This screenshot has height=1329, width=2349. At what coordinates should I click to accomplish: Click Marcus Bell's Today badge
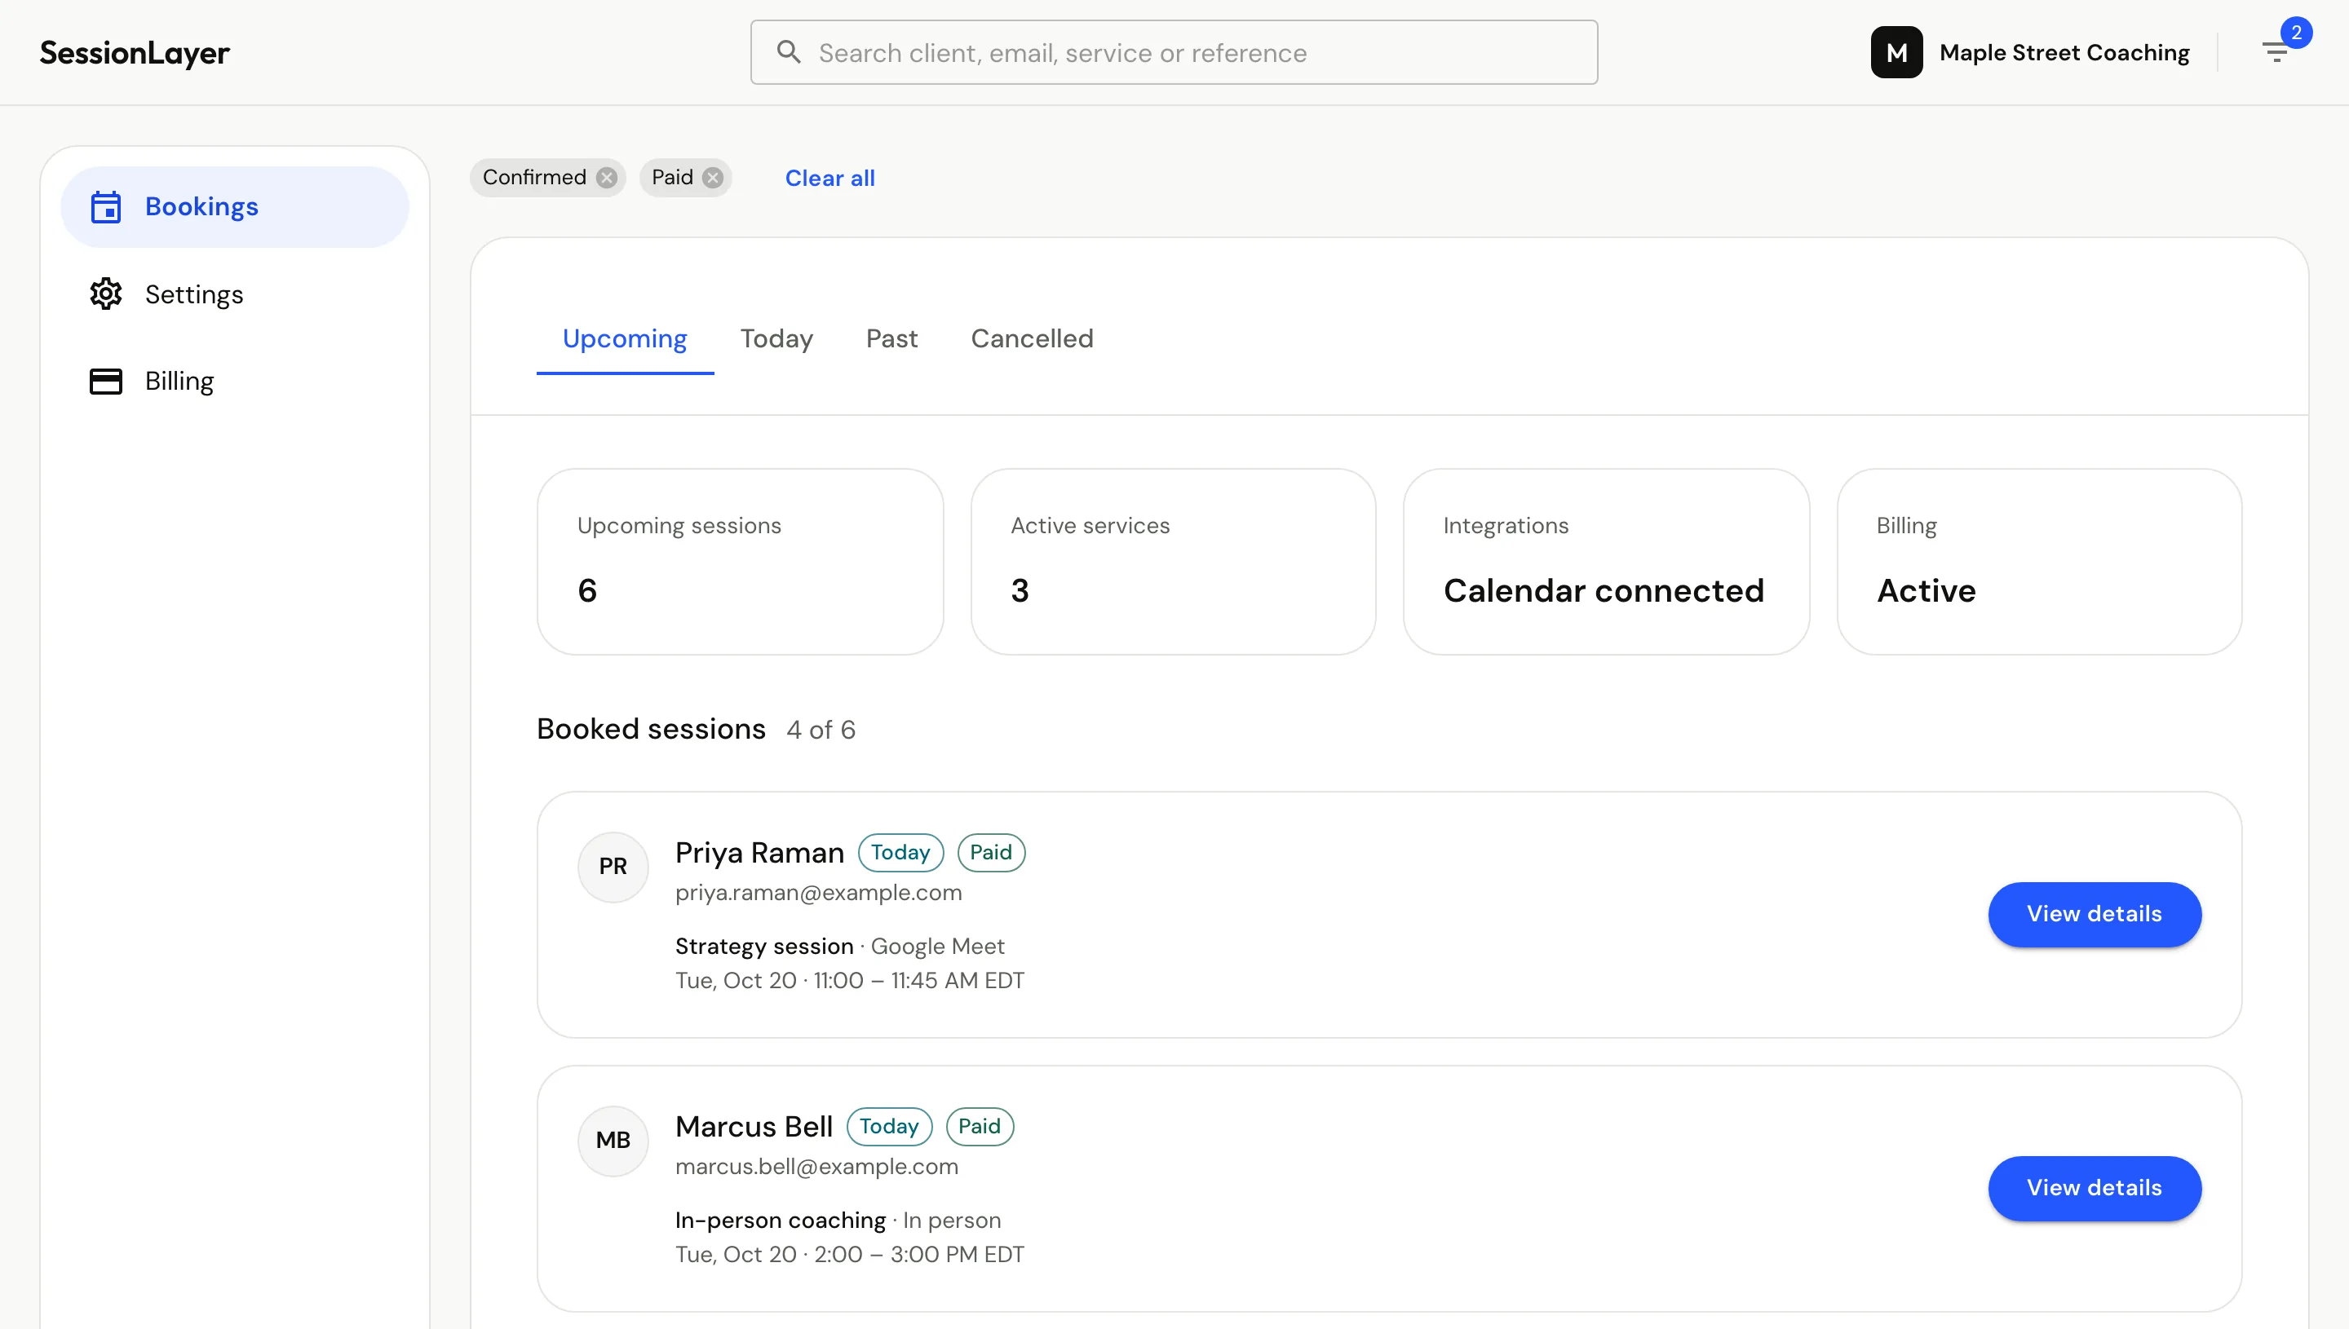pyautogui.click(x=889, y=1126)
